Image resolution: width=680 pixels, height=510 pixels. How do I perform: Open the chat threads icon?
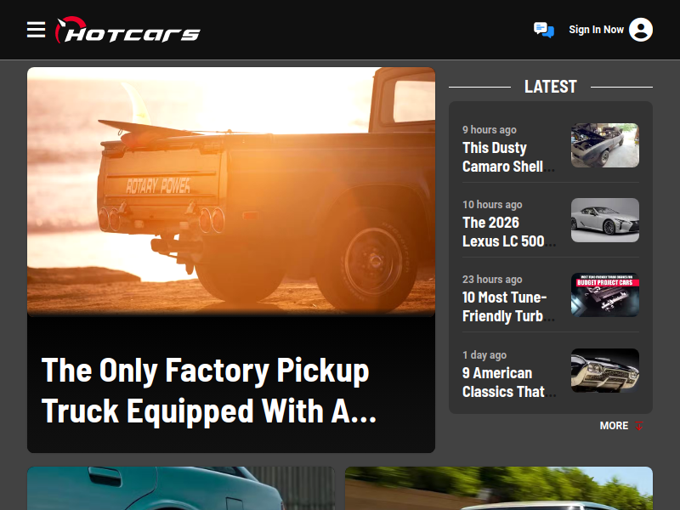pyautogui.click(x=544, y=30)
